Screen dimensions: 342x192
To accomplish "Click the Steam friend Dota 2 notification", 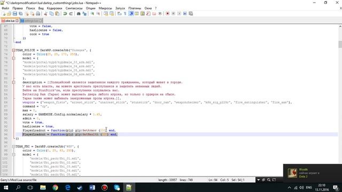I will (313, 173).
